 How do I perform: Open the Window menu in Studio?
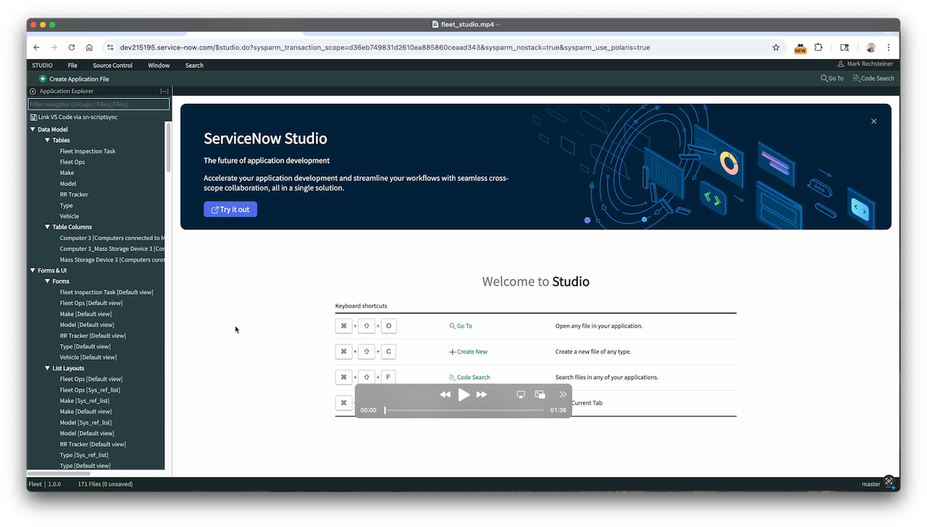159,65
